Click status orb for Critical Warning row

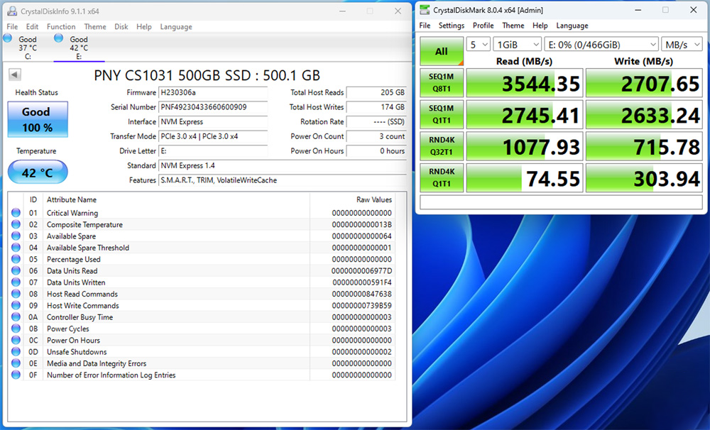16,212
